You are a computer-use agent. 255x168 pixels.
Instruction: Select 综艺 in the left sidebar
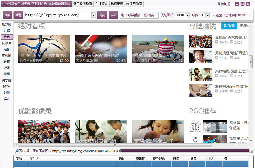(7, 37)
